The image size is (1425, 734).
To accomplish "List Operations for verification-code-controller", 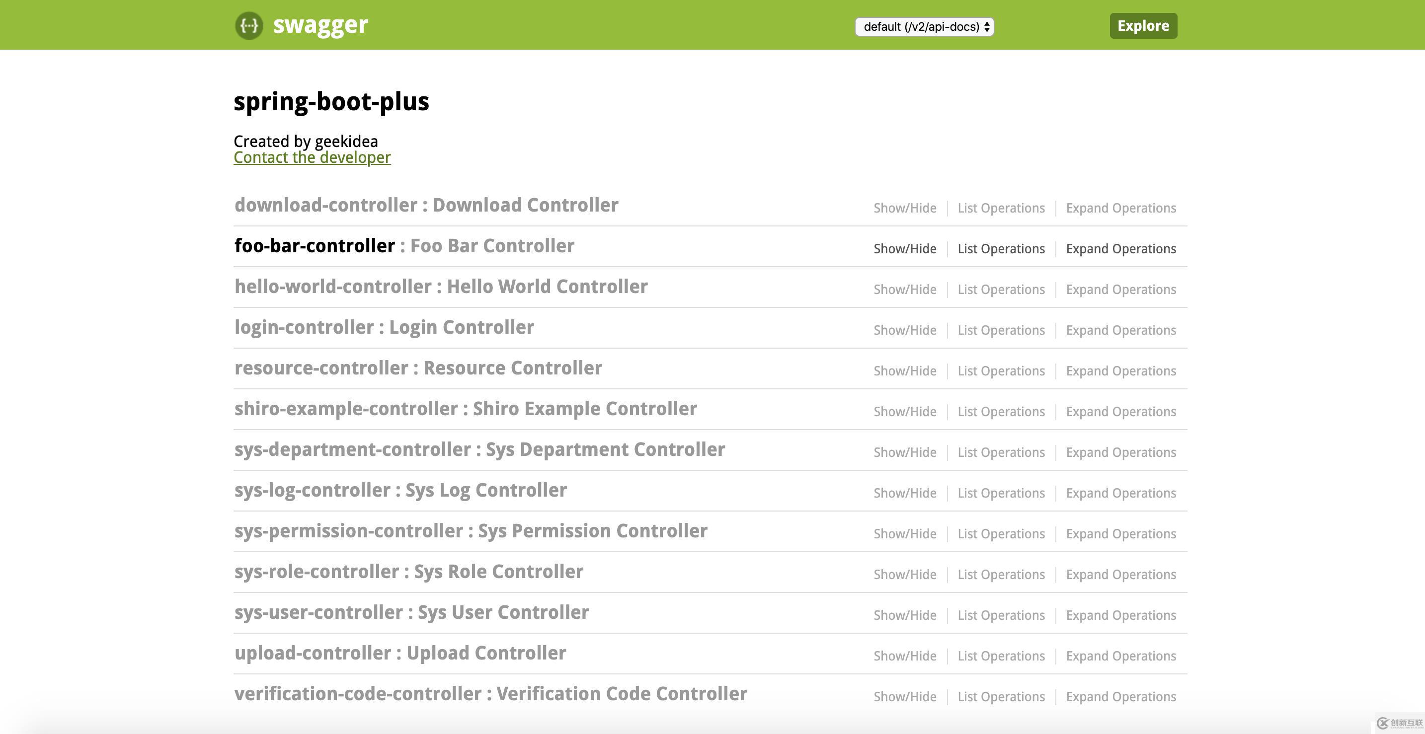I will [x=1001, y=697].
